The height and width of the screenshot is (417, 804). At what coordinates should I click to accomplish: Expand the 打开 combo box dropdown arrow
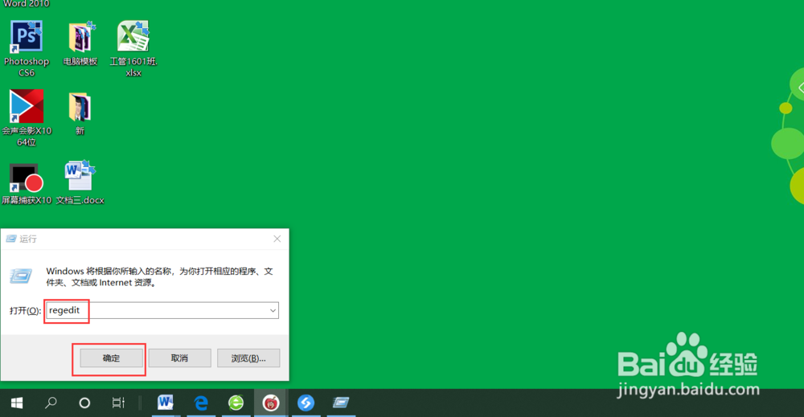273,310
